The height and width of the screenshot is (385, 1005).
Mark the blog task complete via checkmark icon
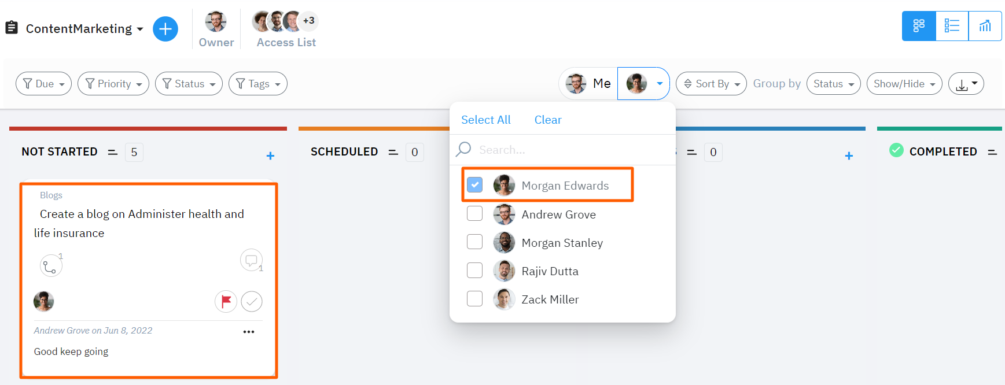point(252,301)
